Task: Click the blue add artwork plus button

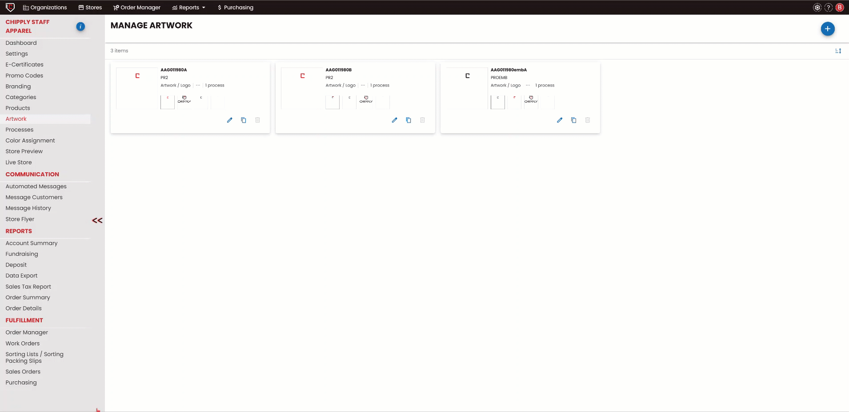Action: pyautogui.click(x=827, y=29)
